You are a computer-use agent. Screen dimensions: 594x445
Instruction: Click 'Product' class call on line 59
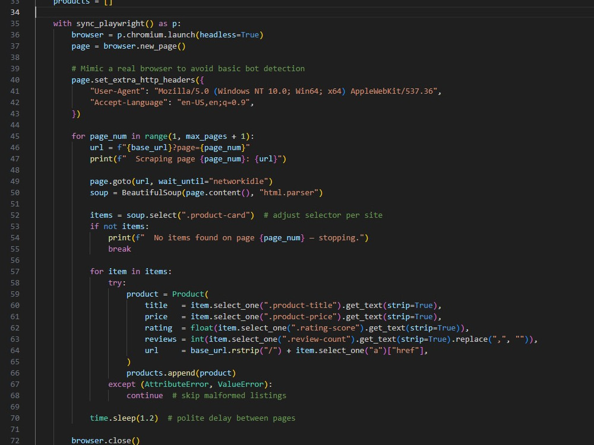(x=188, y=294)
